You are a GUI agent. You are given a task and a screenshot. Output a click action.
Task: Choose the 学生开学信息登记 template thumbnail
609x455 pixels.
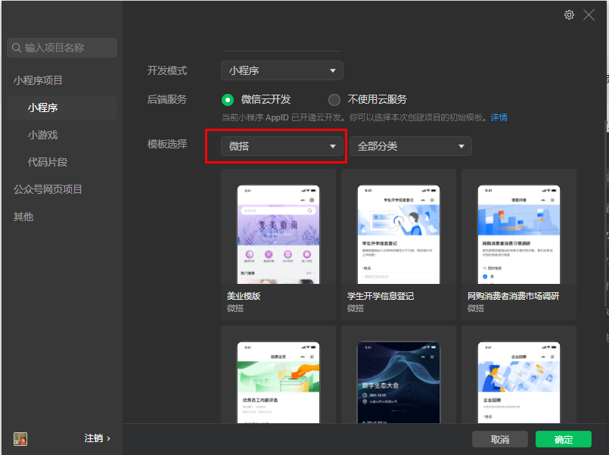(x=399, y=235)
